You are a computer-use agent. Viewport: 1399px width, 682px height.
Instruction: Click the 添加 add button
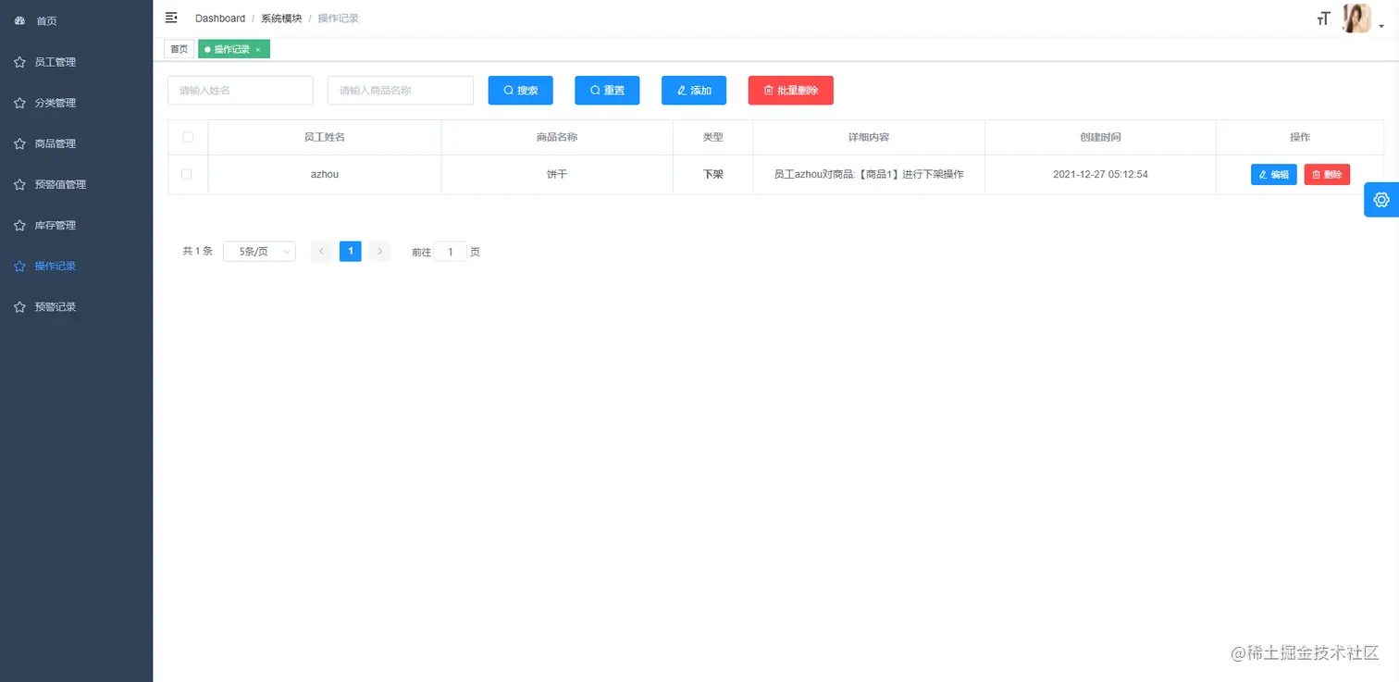point(694,91)
